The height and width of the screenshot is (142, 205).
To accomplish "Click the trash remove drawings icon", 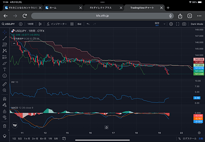I will click(5, 126).
